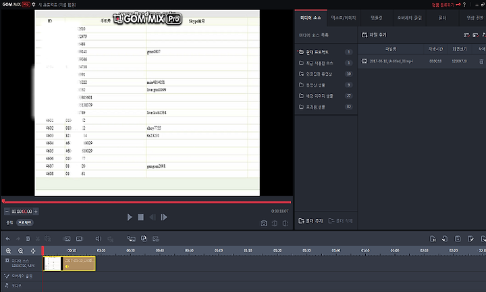Select the 동영상 샘플 folder
Viewport: 486px width, 292px height.
[x=325, y=84]
